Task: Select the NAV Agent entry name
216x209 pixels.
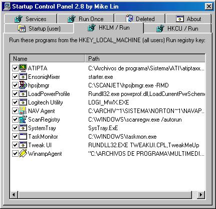Action: pyautogui.click(x=42, y=111)
